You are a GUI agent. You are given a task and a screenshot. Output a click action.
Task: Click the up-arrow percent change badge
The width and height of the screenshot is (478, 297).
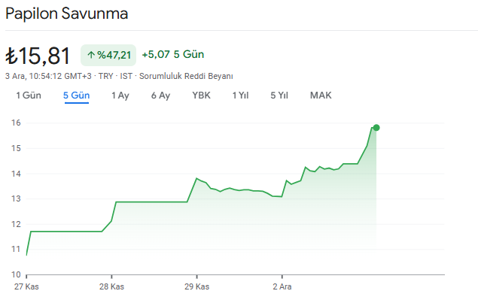click(108, 55)
